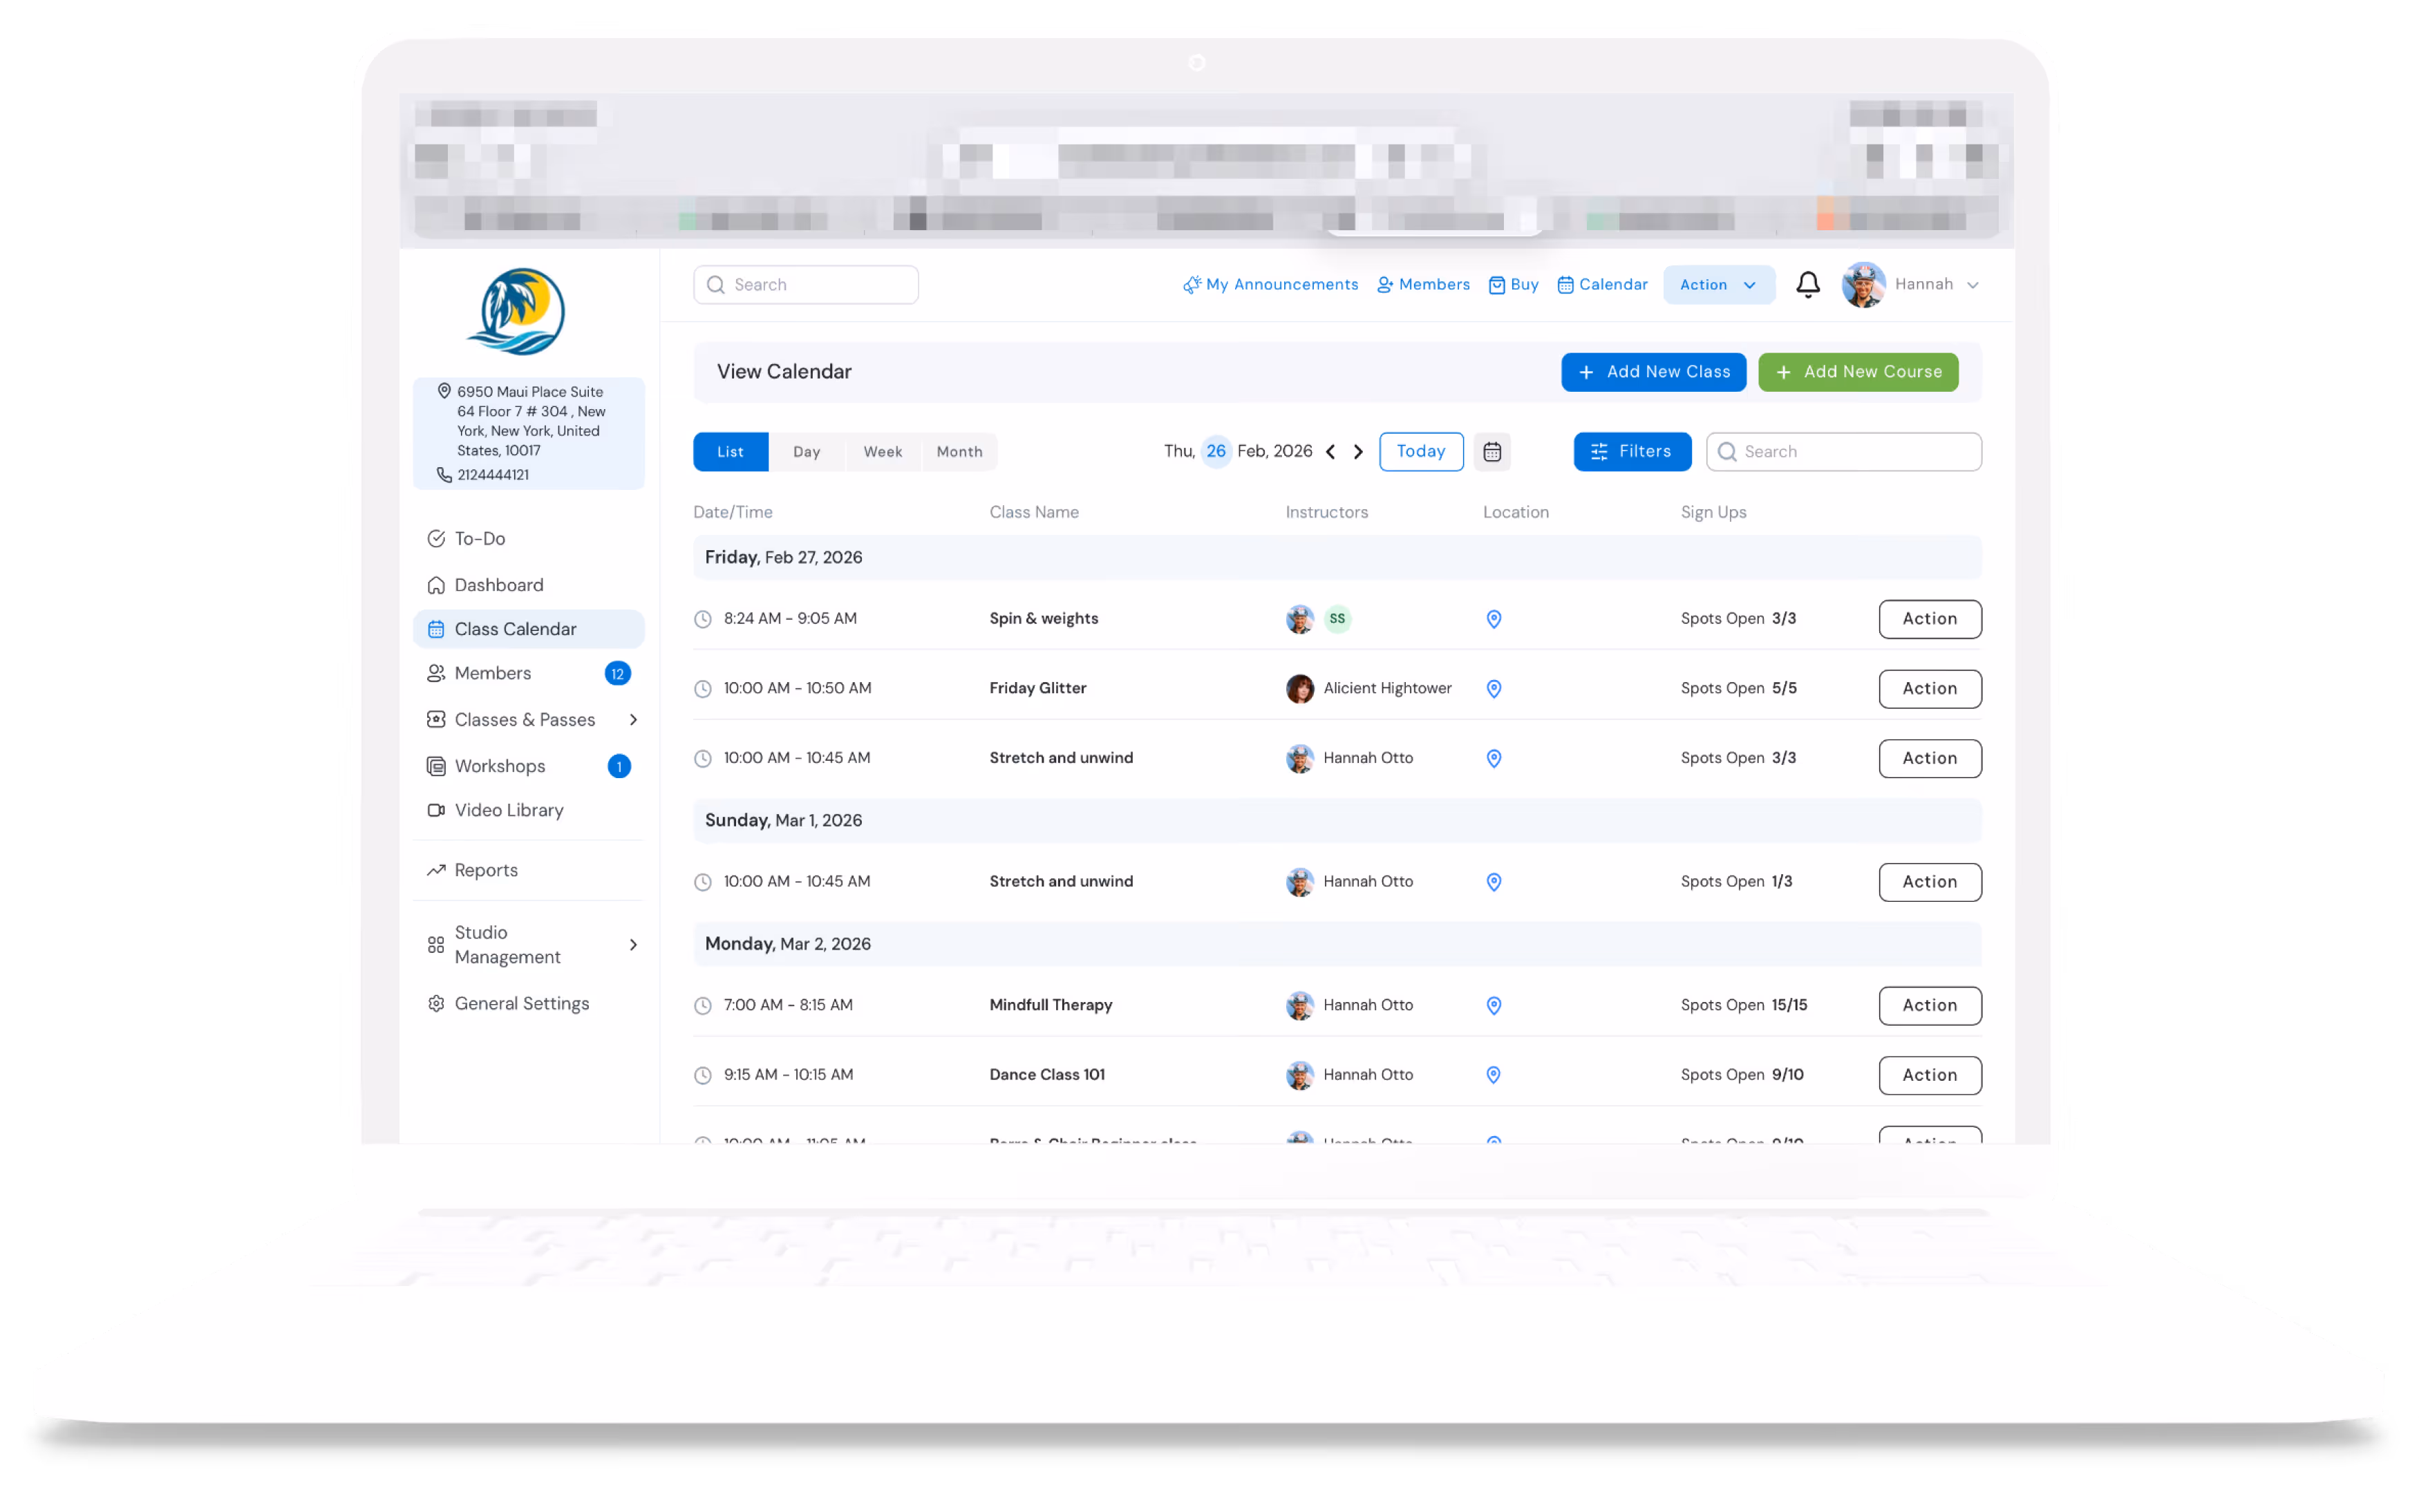Open Action menu for Sunday Stretch and unwind

[x=1929, y=882]
